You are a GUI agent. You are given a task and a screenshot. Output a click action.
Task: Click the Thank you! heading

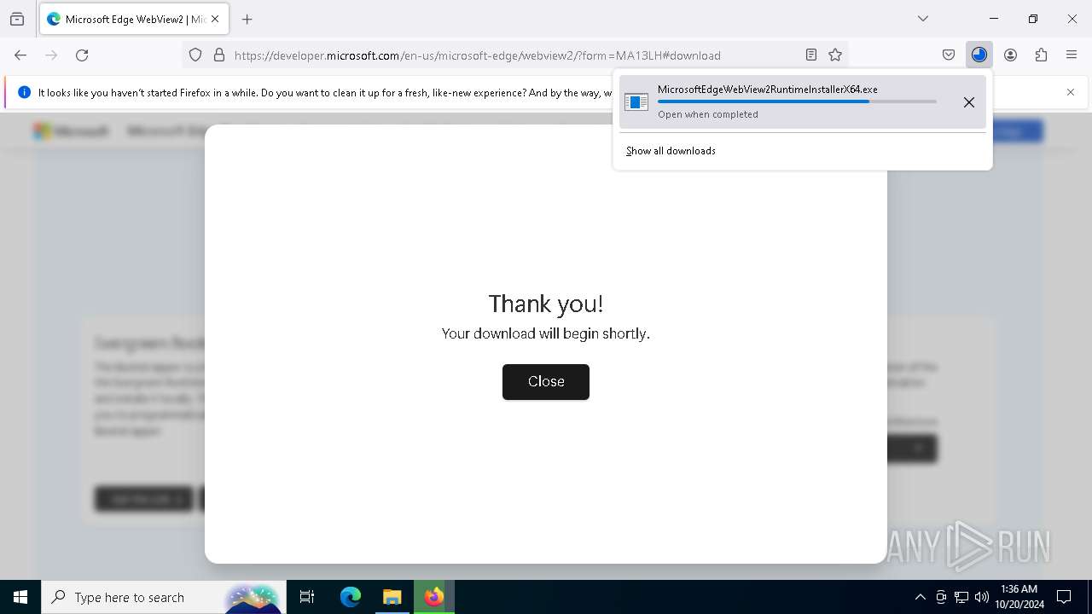click(546, 303)
